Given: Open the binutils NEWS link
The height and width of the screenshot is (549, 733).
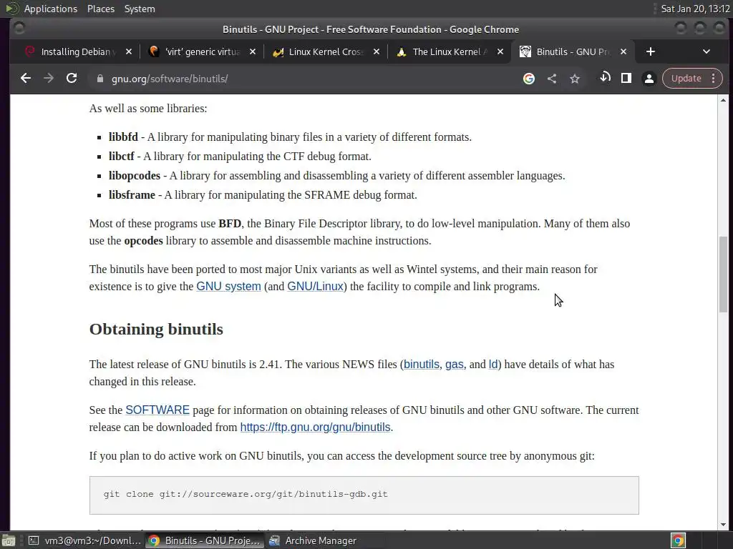Looking at the screenshot, I should click(x=421, y=364).
